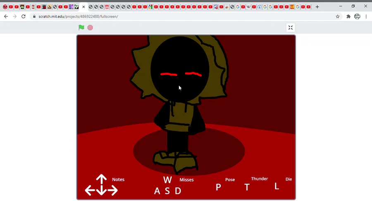Click the 'Notes' label

click(118, 180)
